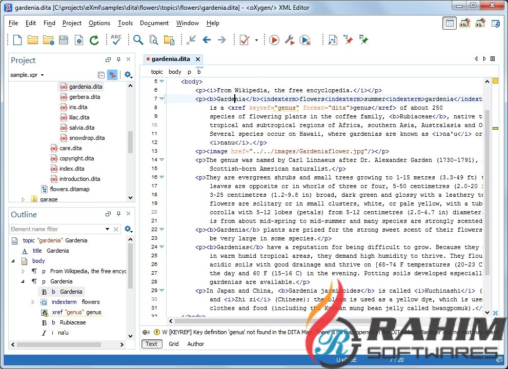Click the blue Back arrow
This screenshot has height=369, width=508.
tap(207, 40)
